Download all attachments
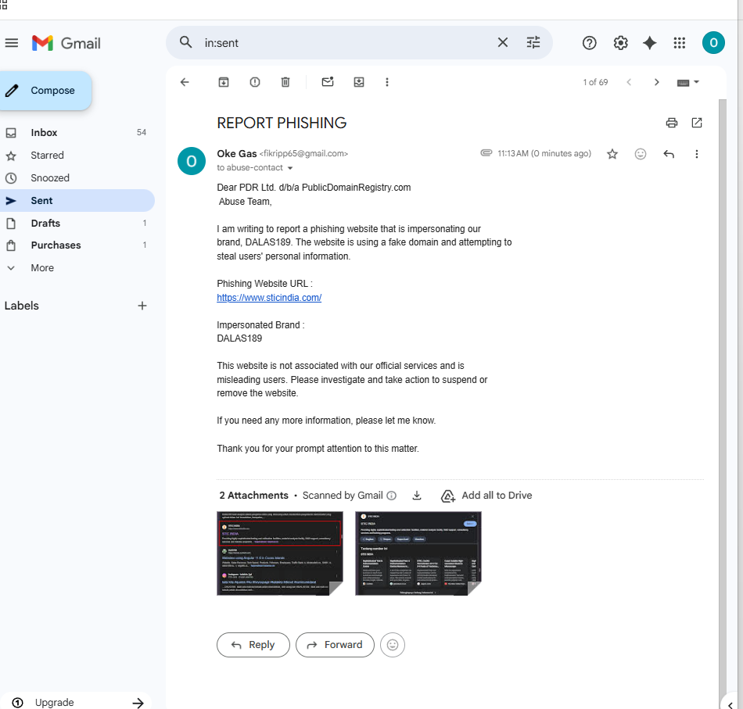Image resolution: width=743 pixels, height=709 pixels. click(417, 496)
